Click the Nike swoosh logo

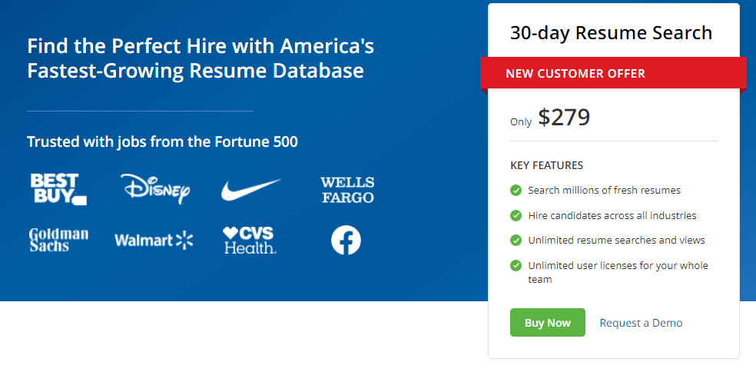250,189
